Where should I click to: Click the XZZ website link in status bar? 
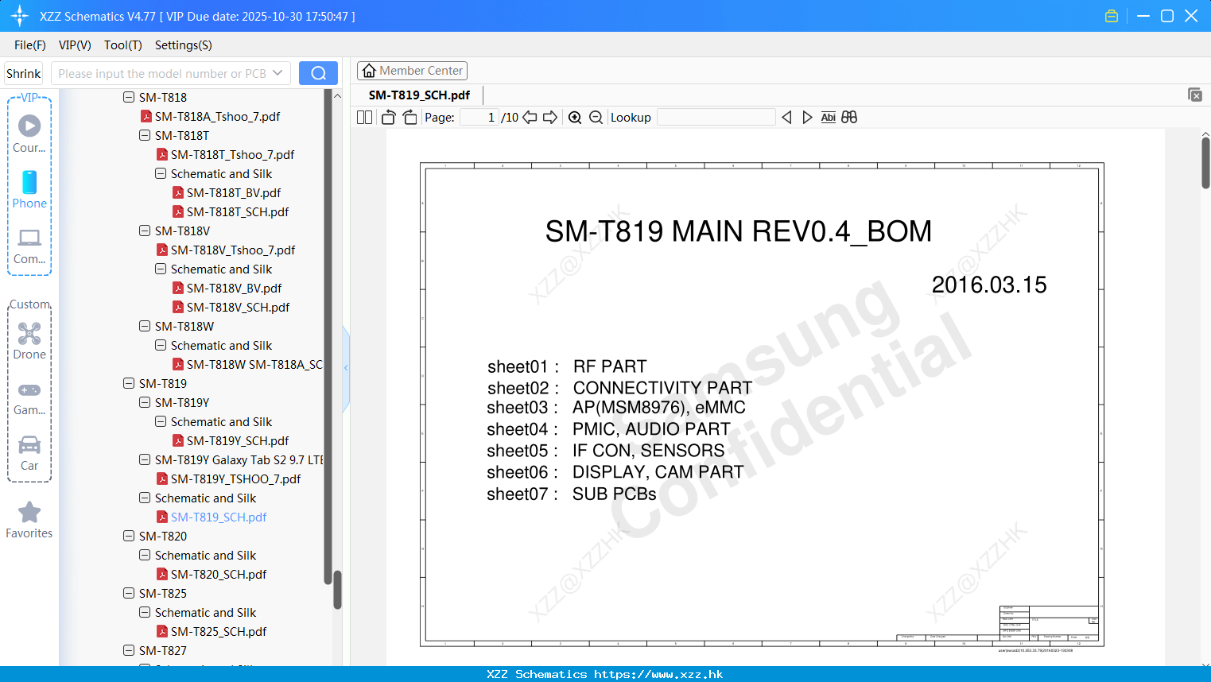658,674
